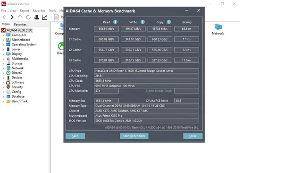This screenshot has height=173, width=302.
Task: Switch to the Menu sidebar tab
Action: [x=6, y=24]
